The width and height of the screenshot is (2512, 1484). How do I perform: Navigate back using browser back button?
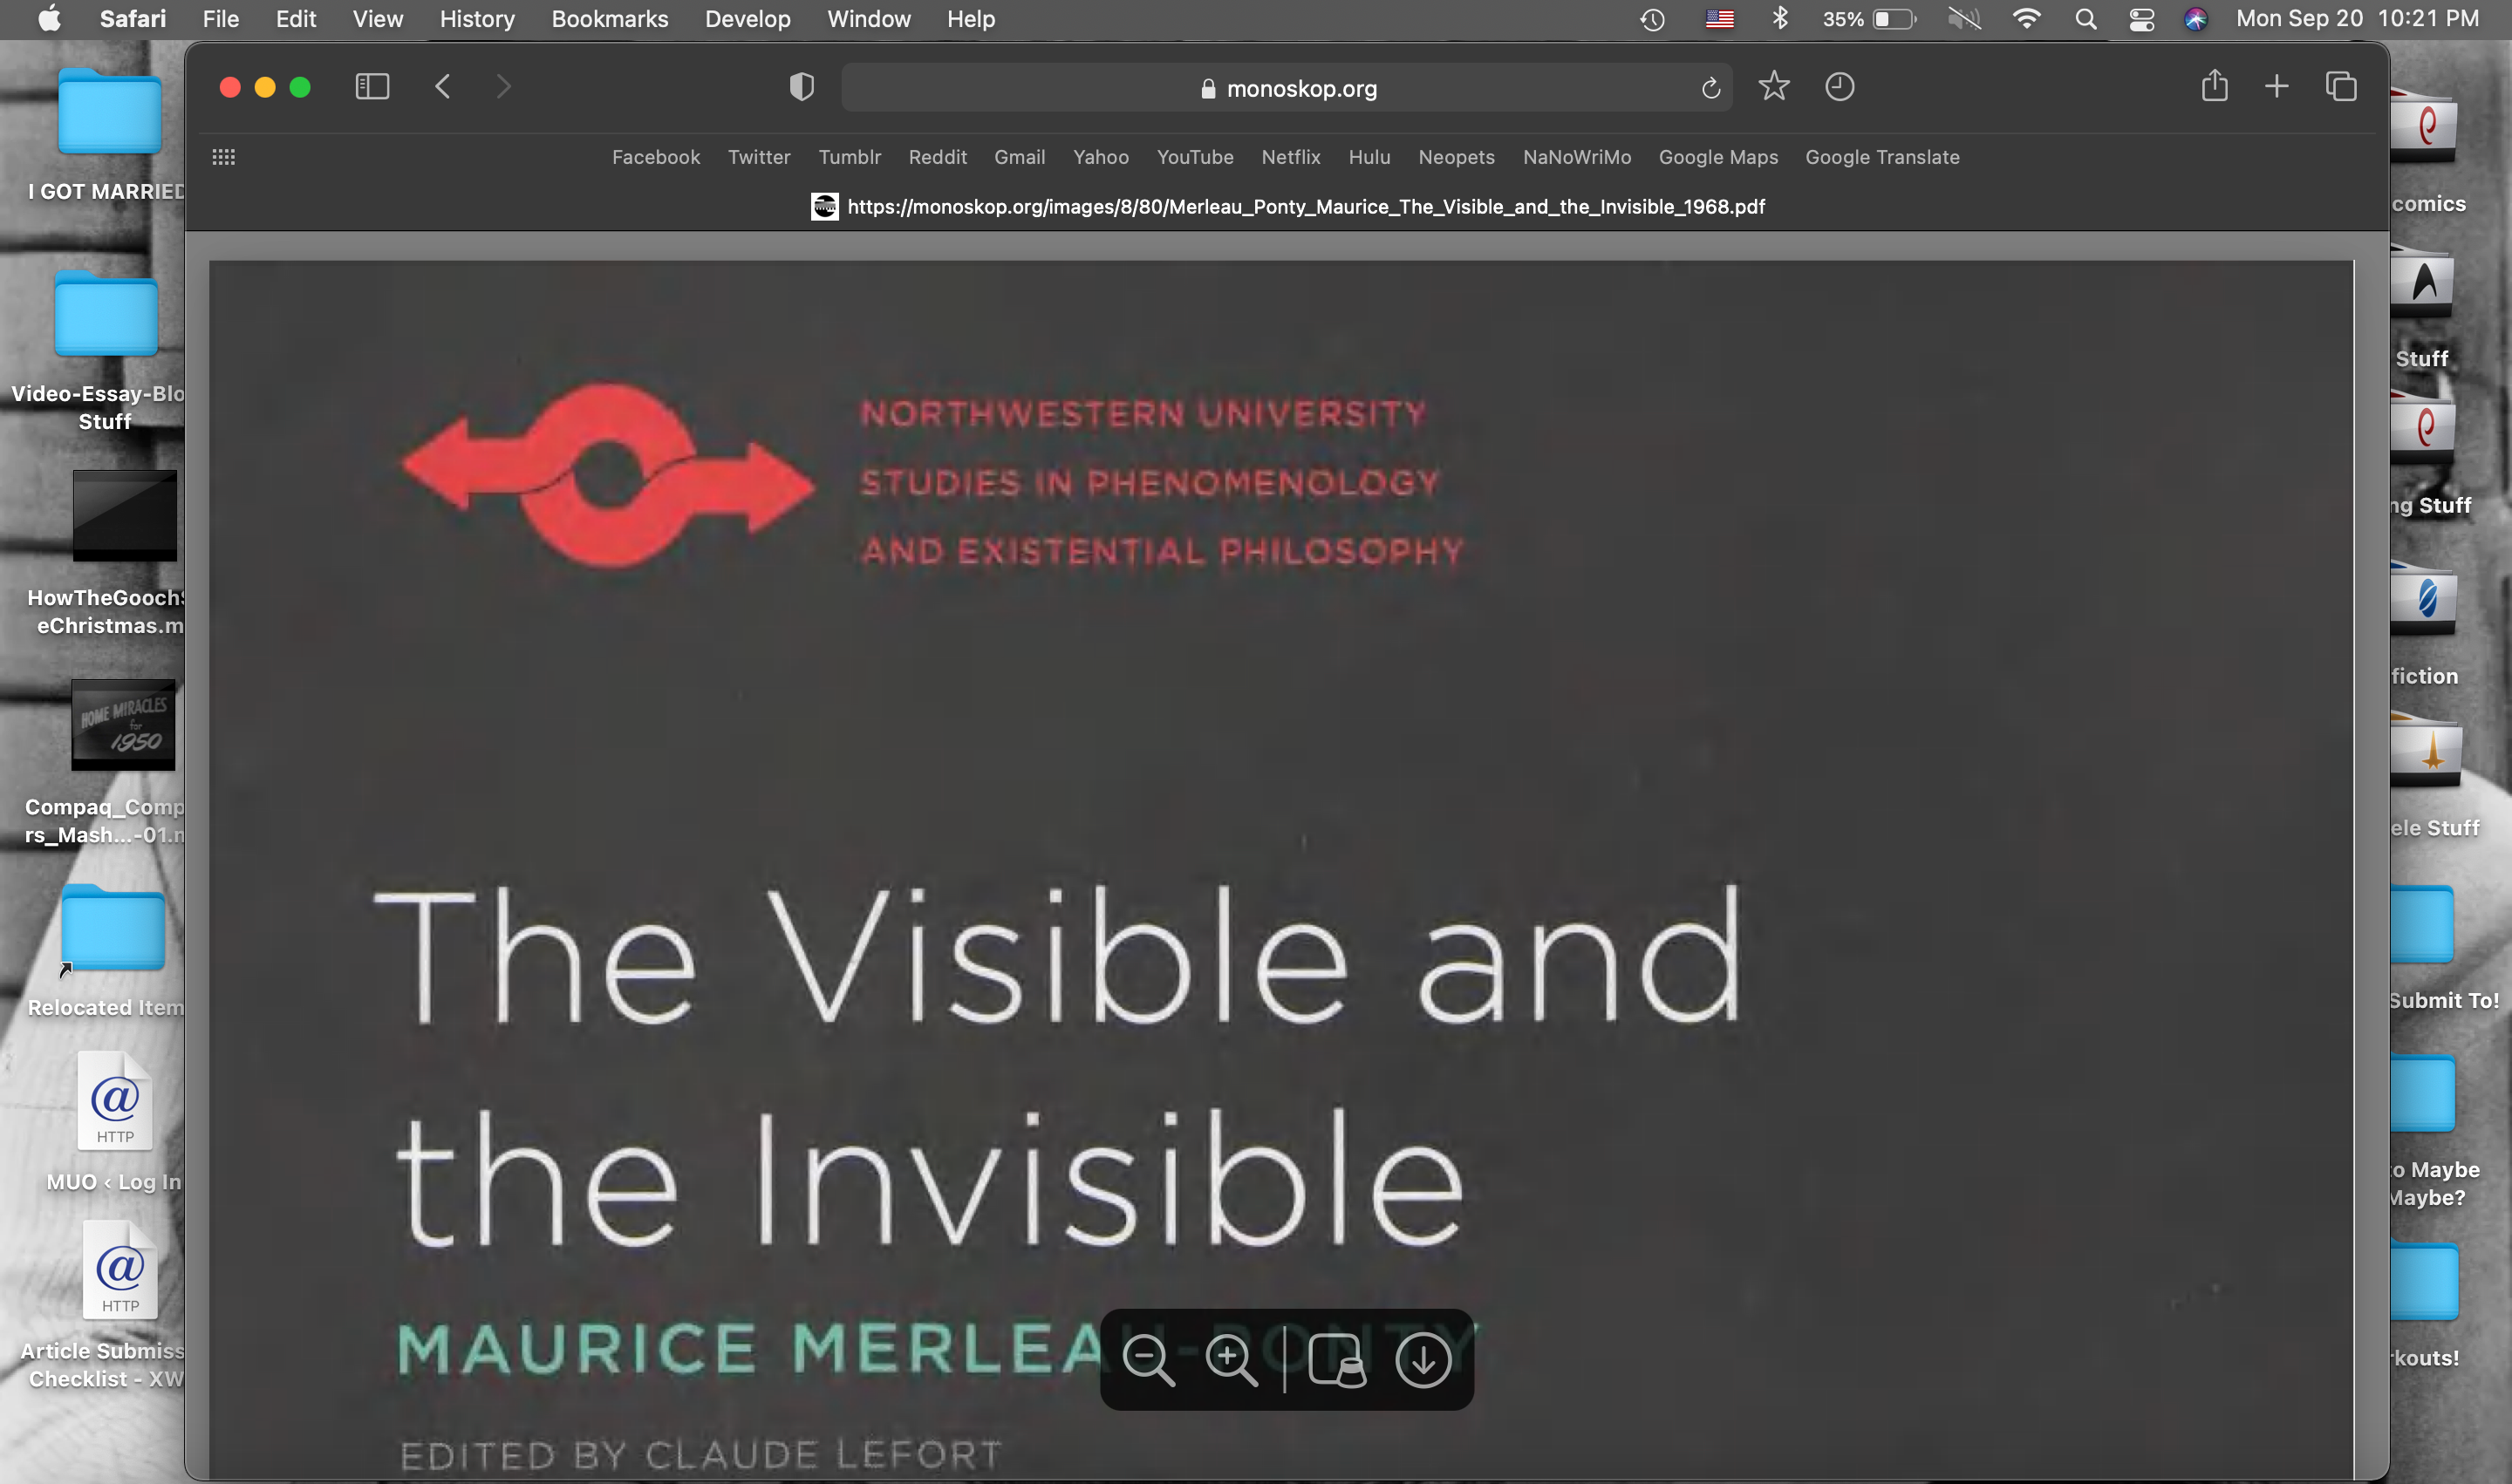coord(443,86)
